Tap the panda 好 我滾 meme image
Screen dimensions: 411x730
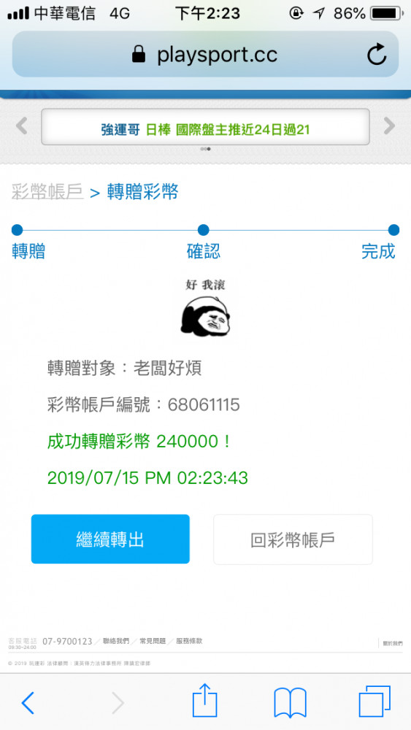pos(205,309)
